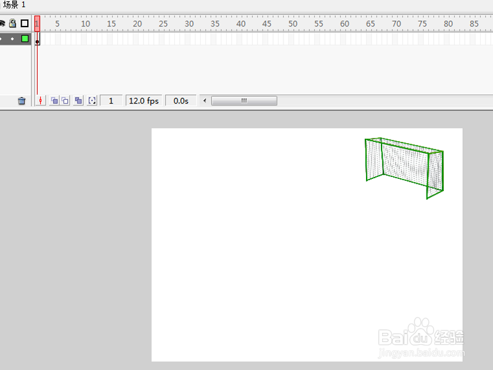Select the soccer goal graphic on stage
The width and height of the screenshot is (493, 370).
pyautogui.click(x=404, y=168)
